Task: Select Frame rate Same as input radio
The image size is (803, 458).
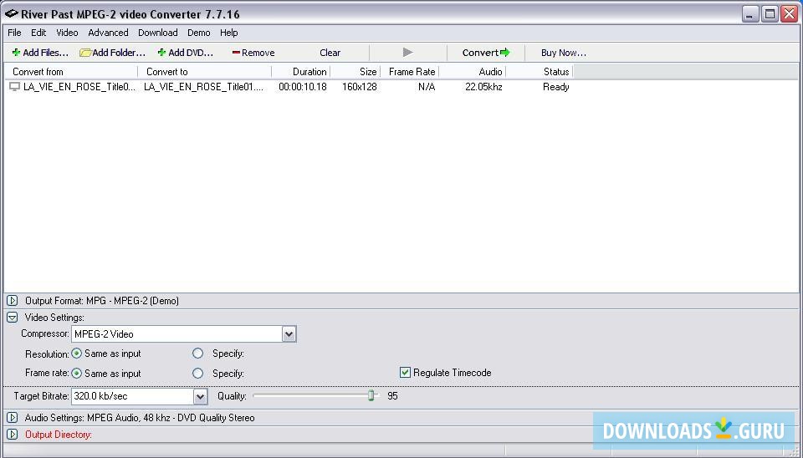Action: coord(77,374)
